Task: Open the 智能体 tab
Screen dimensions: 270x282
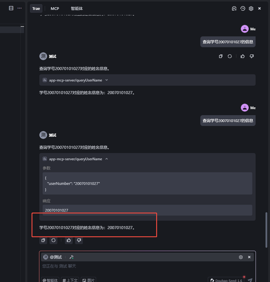Action: pos(77,8)
